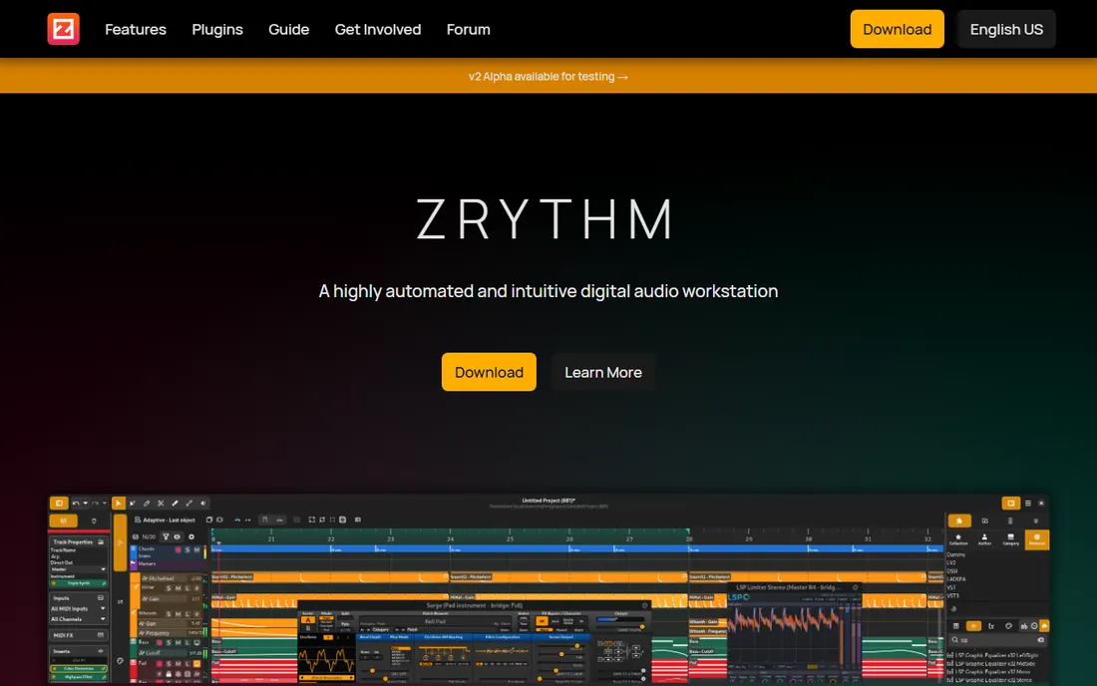Expand the Inserts section
Screen dimensions: 1097x686
(79, 651)
